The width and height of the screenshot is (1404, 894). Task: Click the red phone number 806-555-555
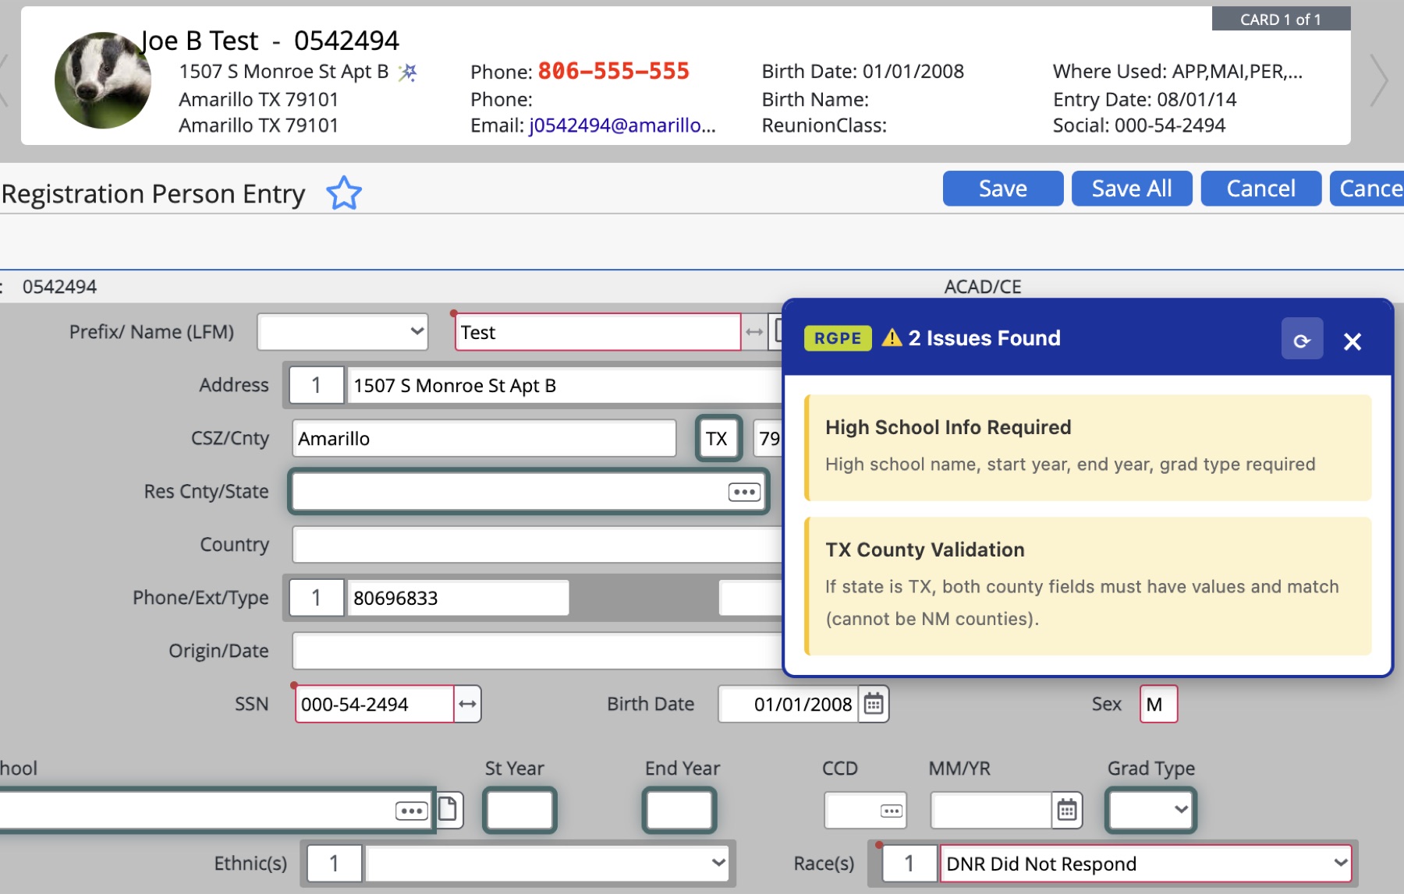click(614, 71)
